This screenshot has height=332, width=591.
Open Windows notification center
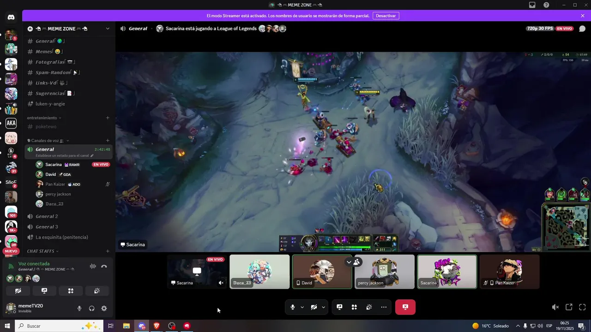[582, 326]
